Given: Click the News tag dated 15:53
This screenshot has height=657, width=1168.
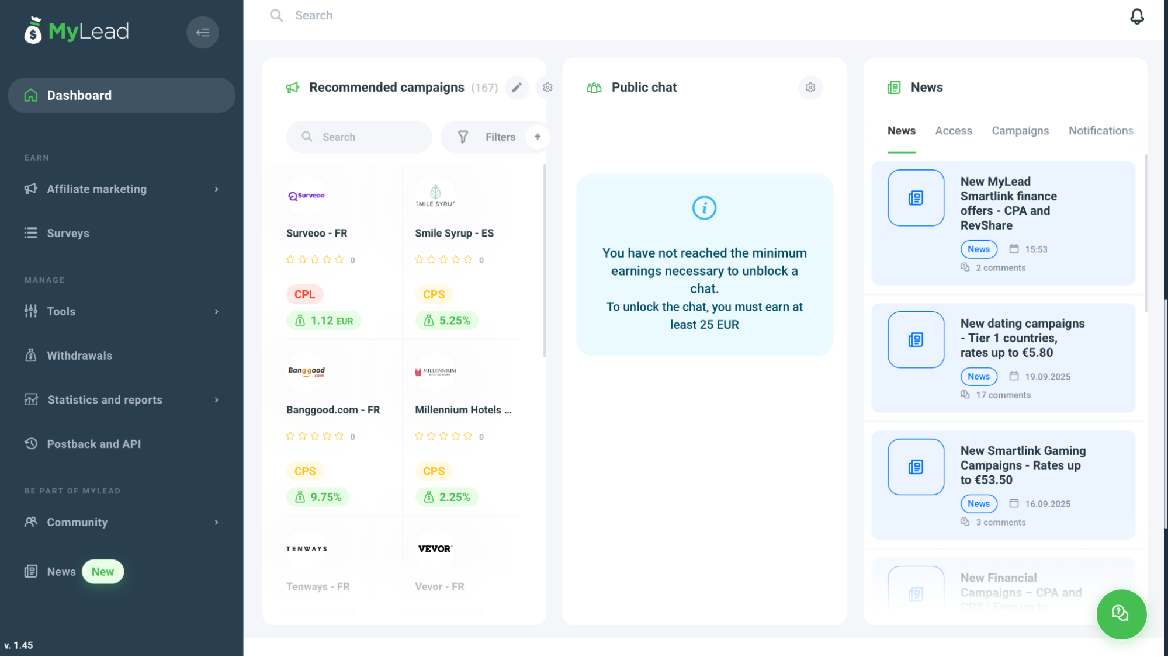Looking at the screenshot, I should (x=979, y=249).
